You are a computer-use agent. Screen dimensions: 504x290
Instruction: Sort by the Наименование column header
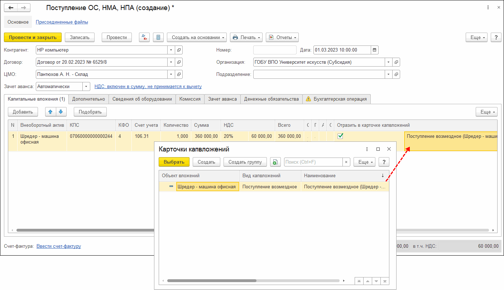345,175
